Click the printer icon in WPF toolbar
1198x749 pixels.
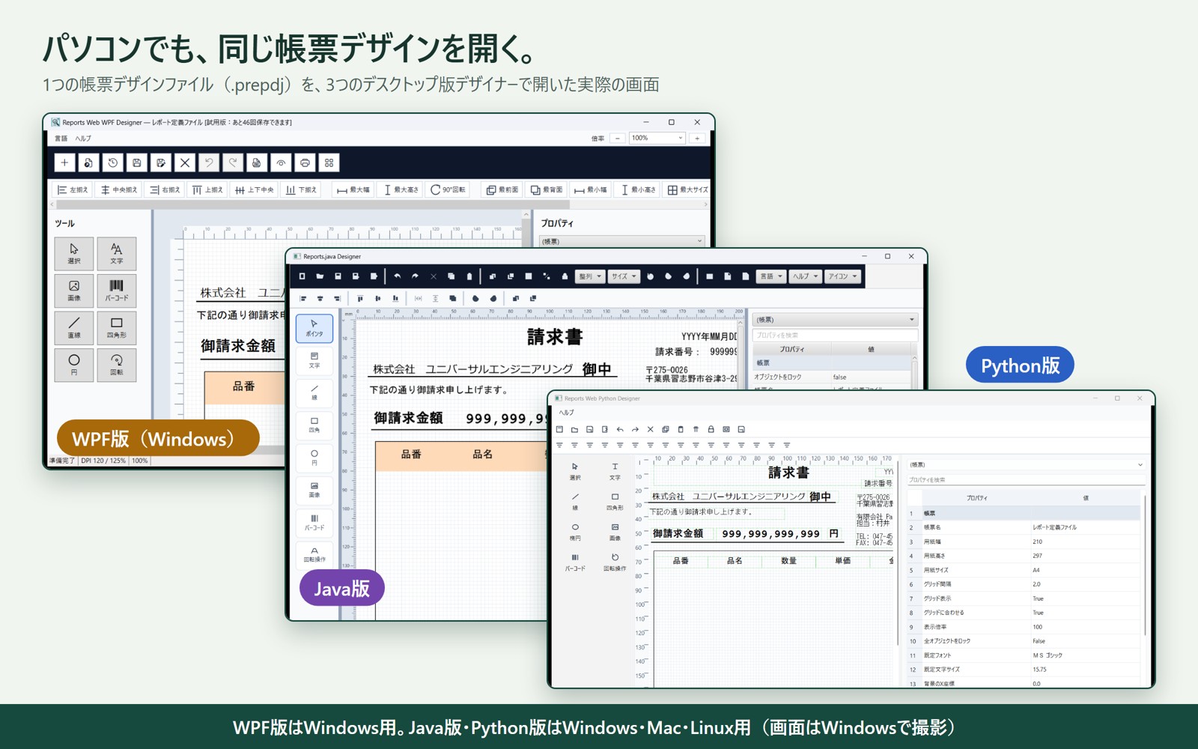[x=305, y=163]
